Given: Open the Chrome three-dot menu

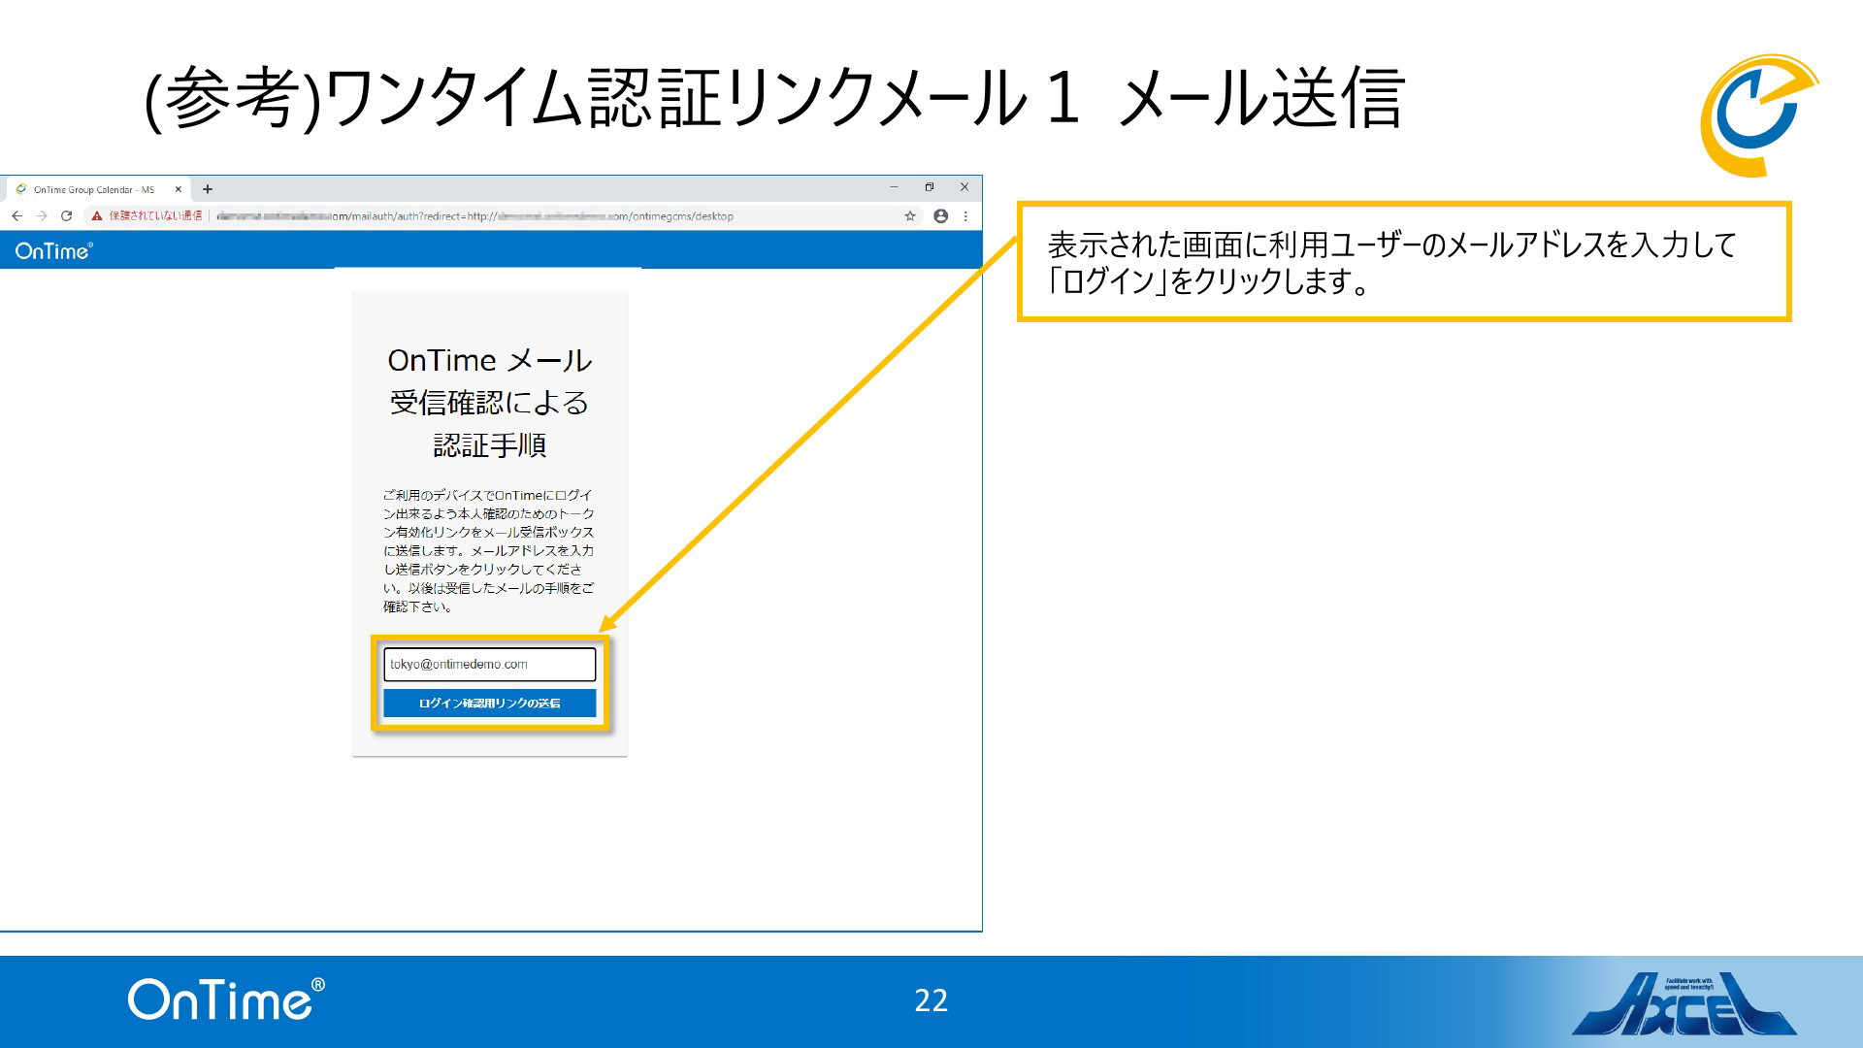Looking at the screenshot, I should [965, 216].
